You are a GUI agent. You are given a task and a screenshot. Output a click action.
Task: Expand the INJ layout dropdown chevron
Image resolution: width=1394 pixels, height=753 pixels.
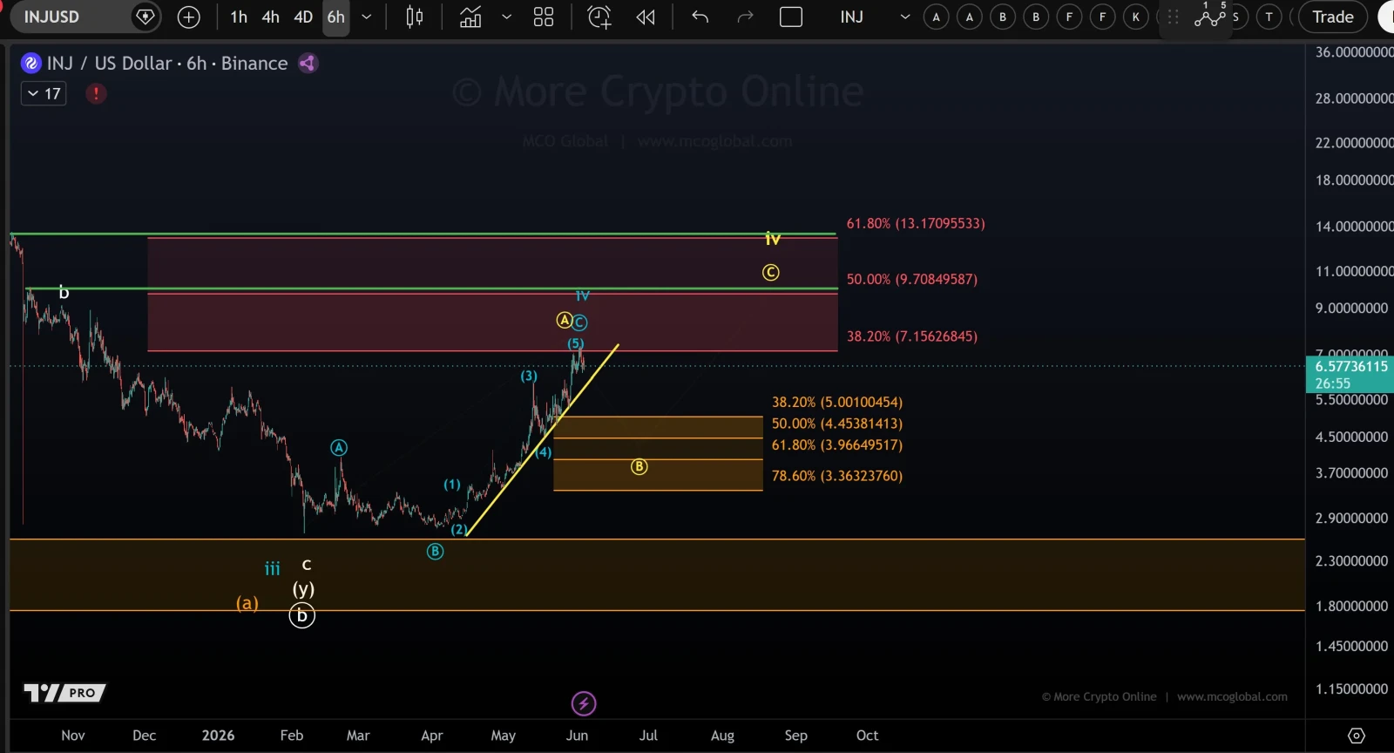[x=905, y=17]
